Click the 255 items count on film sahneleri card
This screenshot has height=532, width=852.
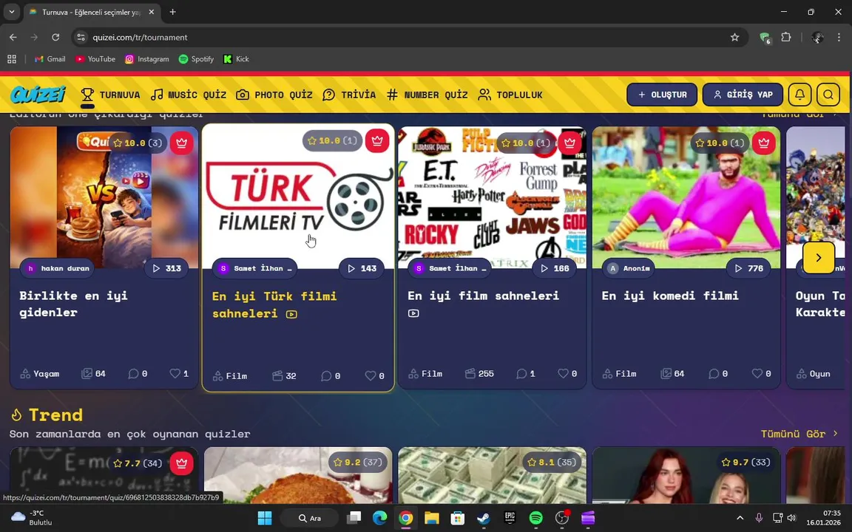coord(479,373)
